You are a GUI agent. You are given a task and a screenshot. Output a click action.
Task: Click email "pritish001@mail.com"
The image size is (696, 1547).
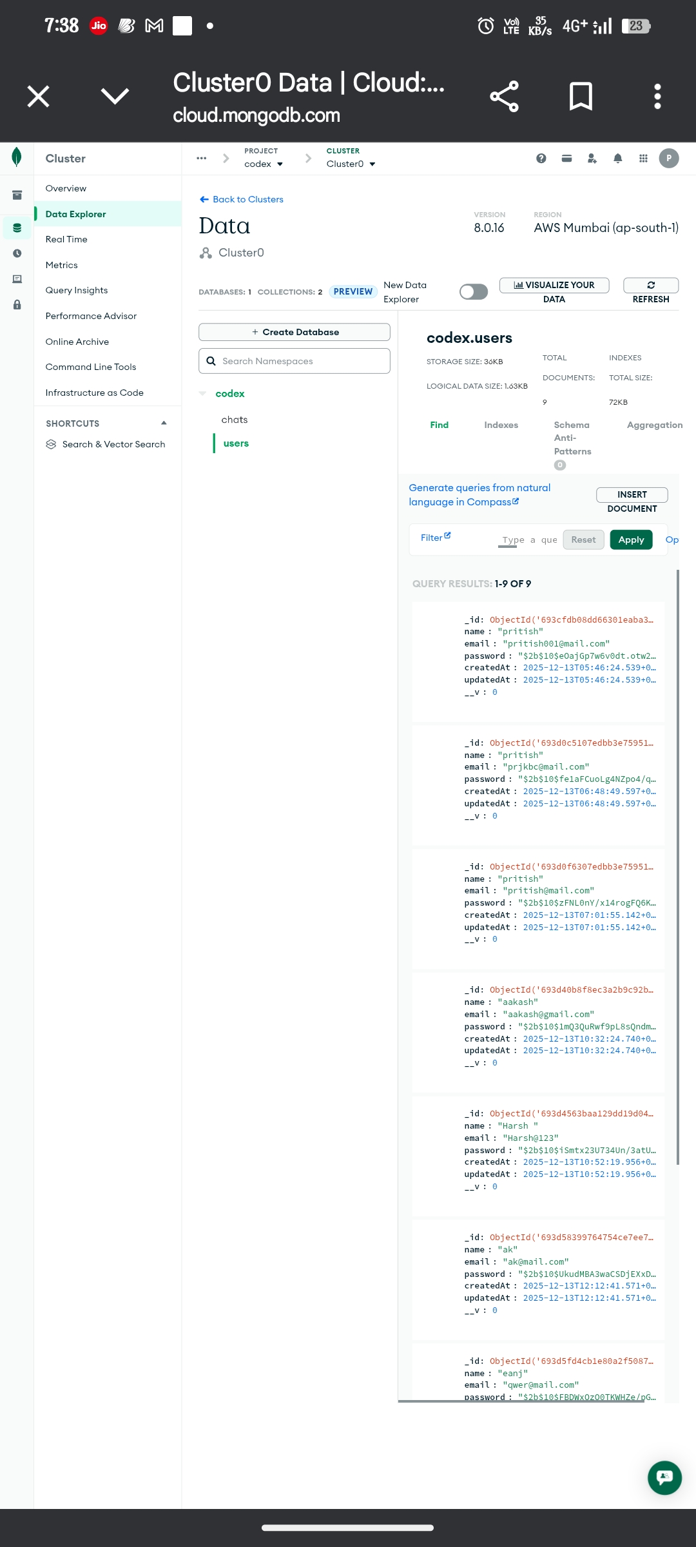coord(556,644)
